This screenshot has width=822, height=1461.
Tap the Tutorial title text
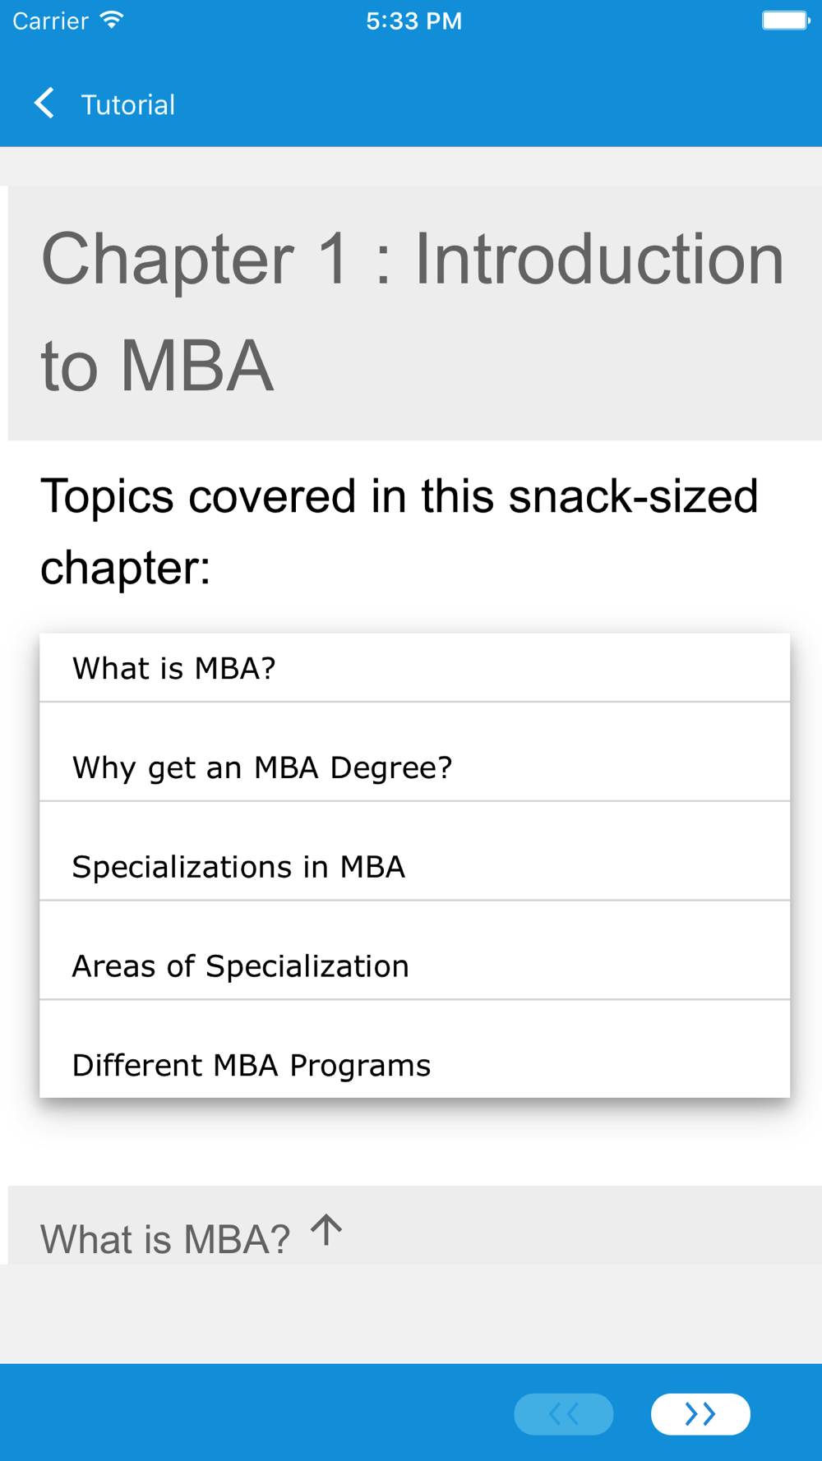(x=128, y=104)
